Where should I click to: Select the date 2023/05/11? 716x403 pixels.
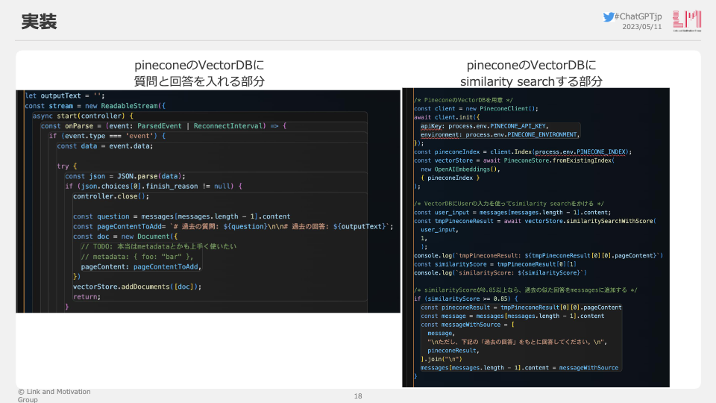pos(641,27)
